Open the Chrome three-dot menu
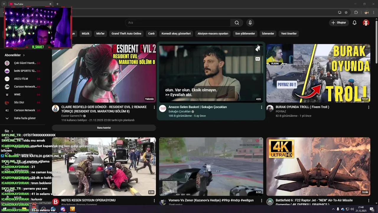378x213 pixels. coord(374,12)
